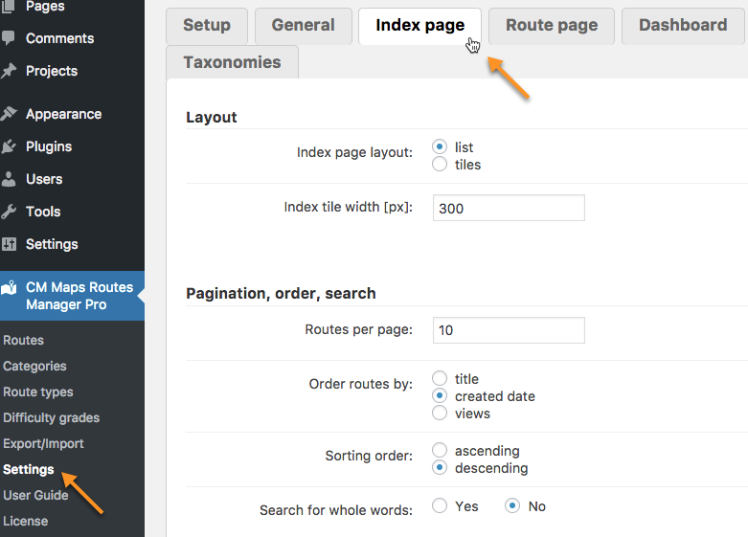Screen dimensions: 748x537
Task: Open the Categories submenu link
Action: point(34,366)
